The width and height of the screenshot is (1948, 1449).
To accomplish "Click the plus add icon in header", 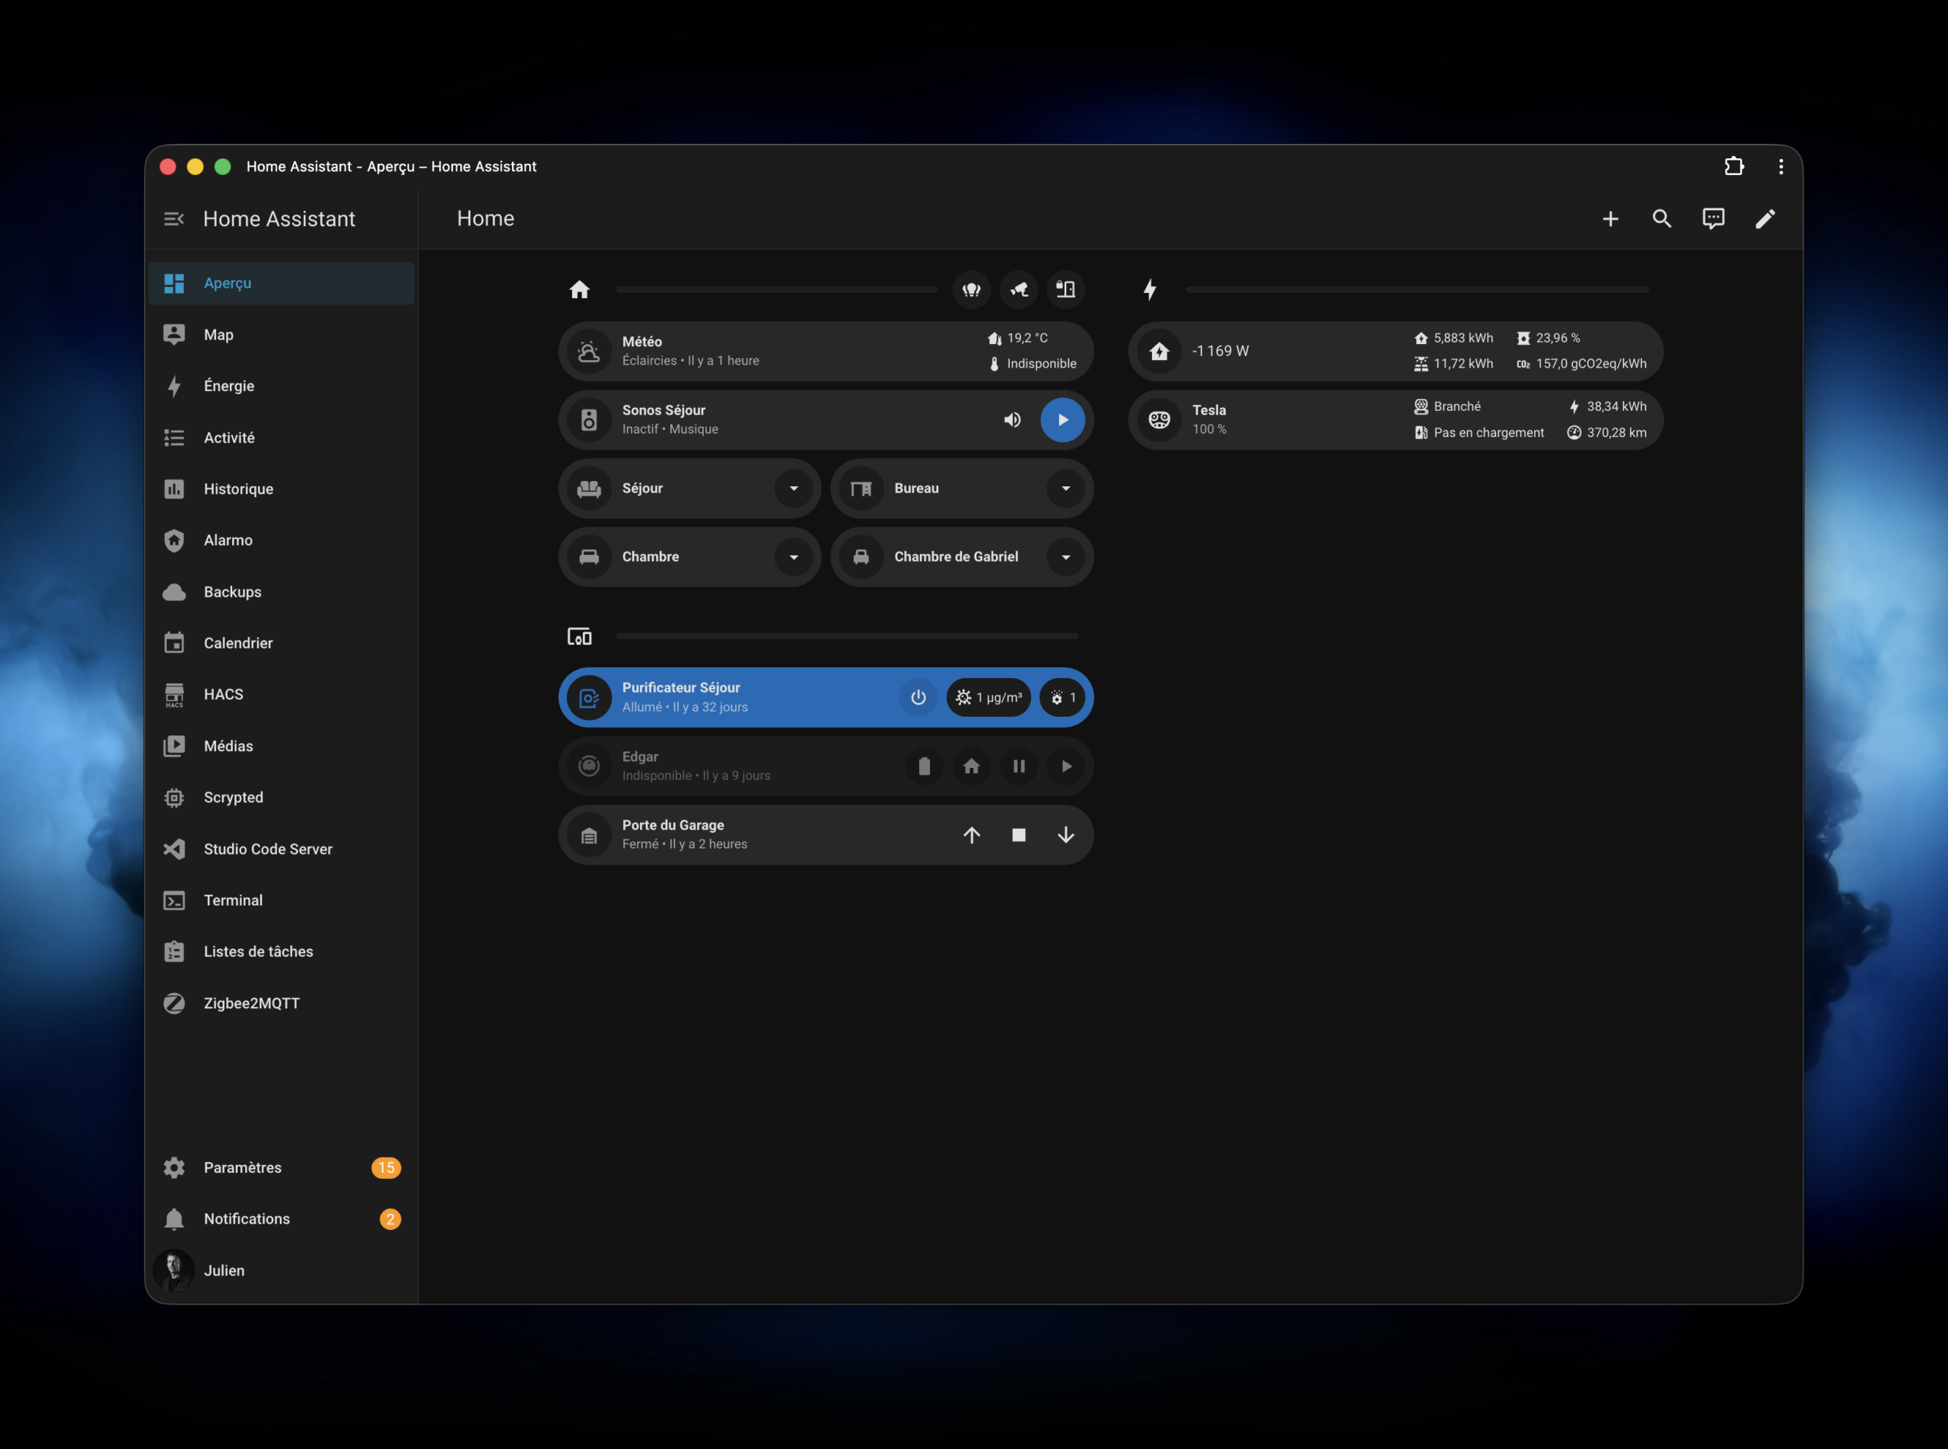I will tap(1610, 218).
